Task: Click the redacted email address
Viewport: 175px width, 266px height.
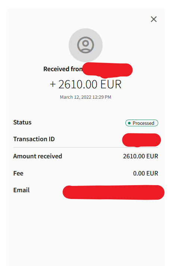Action: (113, 192)
